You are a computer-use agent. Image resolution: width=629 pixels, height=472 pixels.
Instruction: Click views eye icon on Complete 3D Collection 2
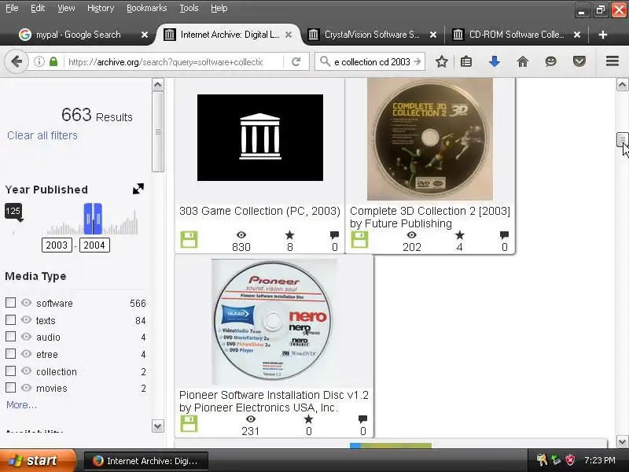(411, 235)
